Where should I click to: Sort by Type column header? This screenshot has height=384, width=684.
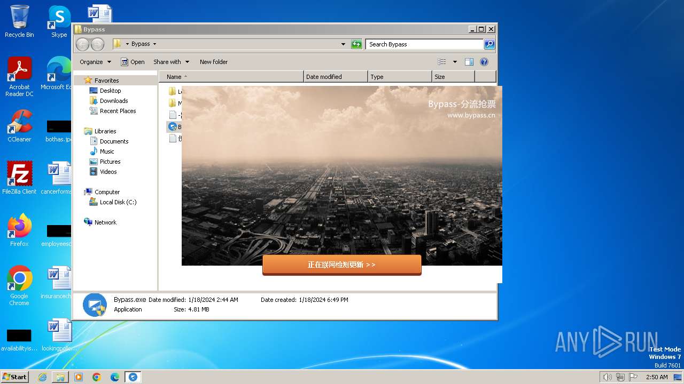coord(400,77)
